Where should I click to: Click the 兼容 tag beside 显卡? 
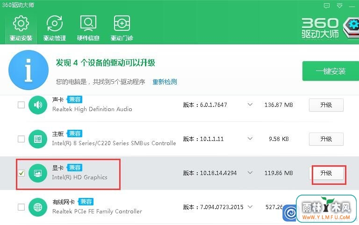point(75,168)
